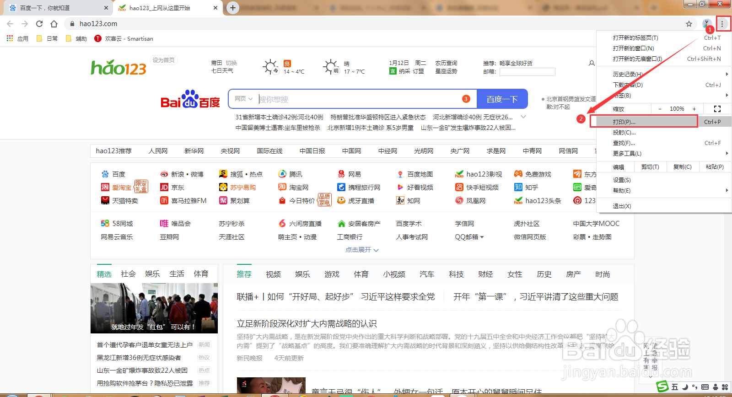Viewport: 732px width, 397px height.
Task: Switch to the 社会 news tab
Action: pyautogui.click(x=129, y=274)
